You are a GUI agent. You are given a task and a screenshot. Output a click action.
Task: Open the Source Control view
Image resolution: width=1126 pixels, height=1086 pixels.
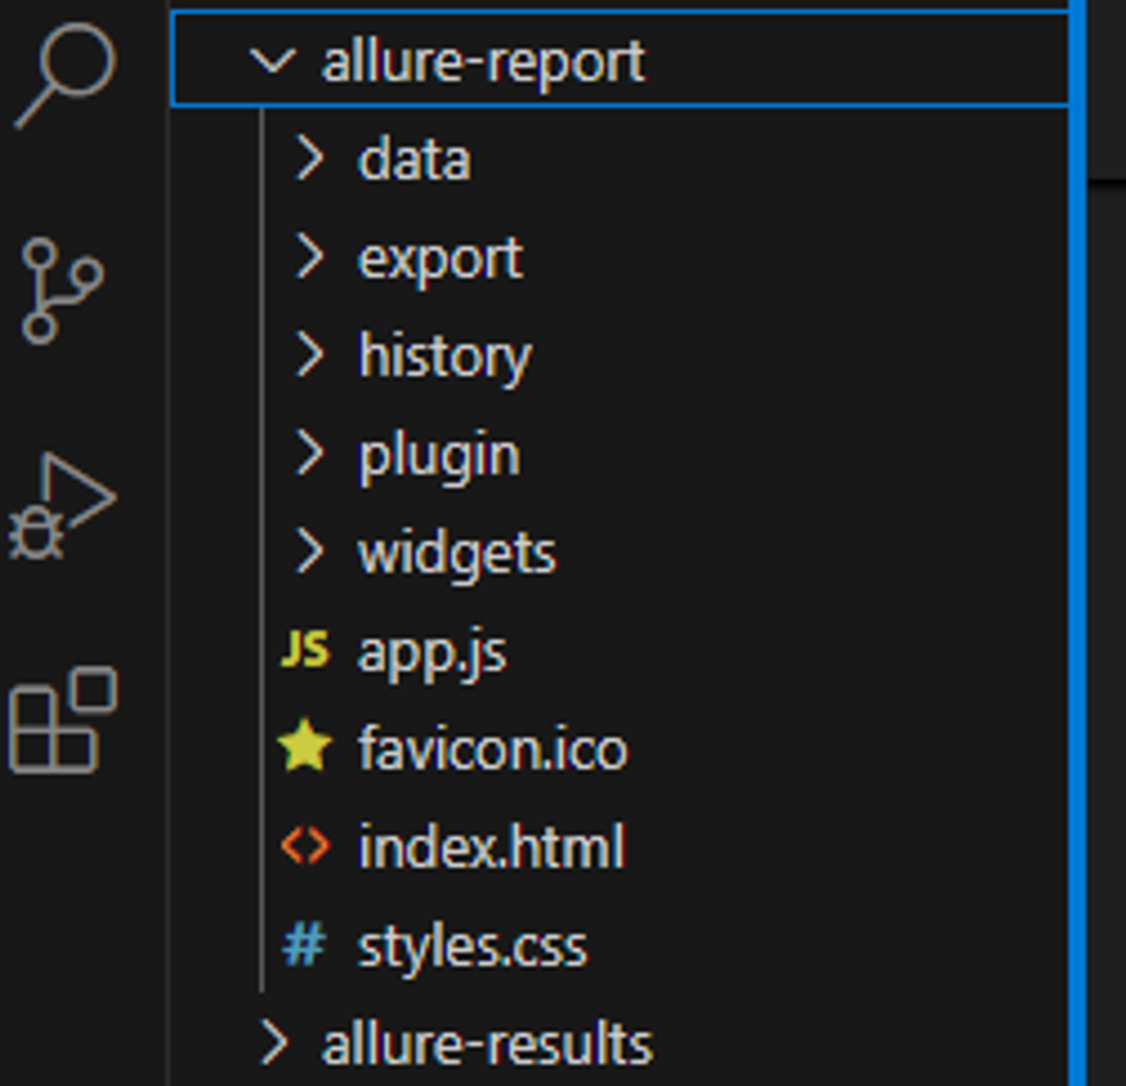(63, 291)
